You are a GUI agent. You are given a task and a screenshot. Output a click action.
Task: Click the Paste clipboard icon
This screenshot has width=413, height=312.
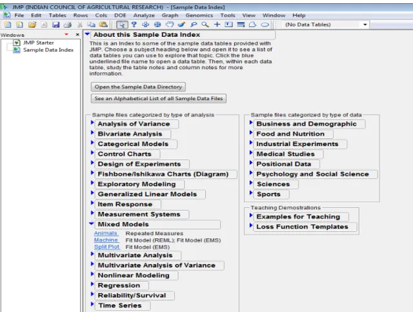(x=103, y=25)
